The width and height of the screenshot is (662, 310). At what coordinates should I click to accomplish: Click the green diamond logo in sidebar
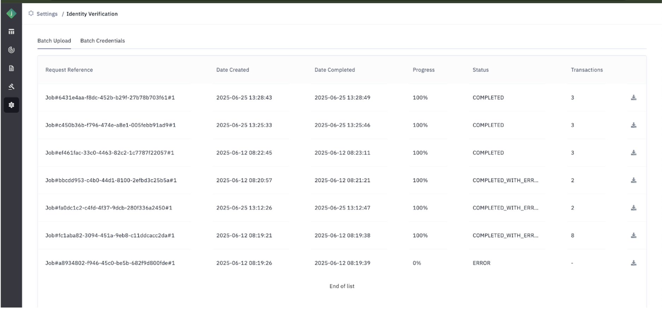(x=11, y=14)
